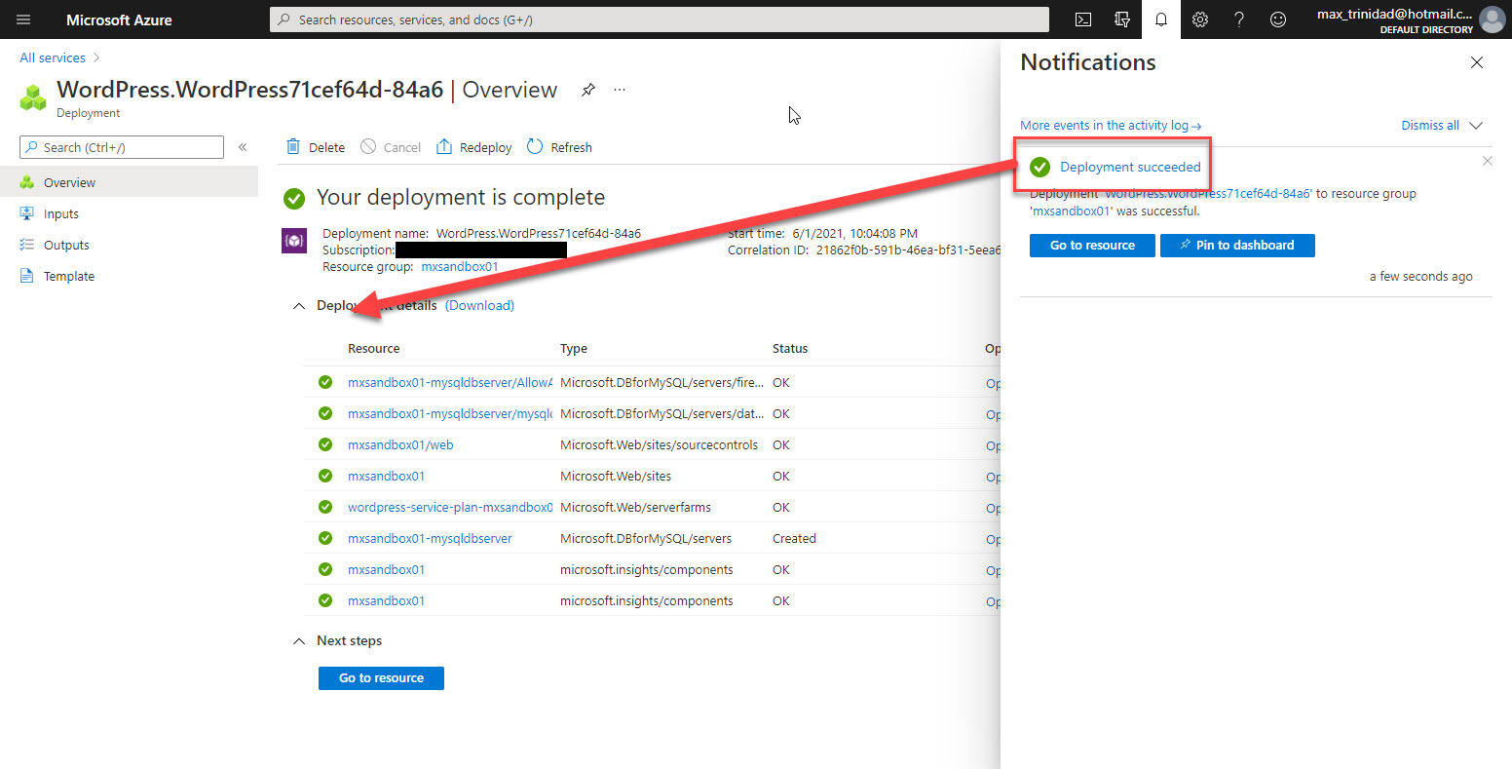Collapse the Next steps section
1512x769 pixels.
[x=300, y=641]
